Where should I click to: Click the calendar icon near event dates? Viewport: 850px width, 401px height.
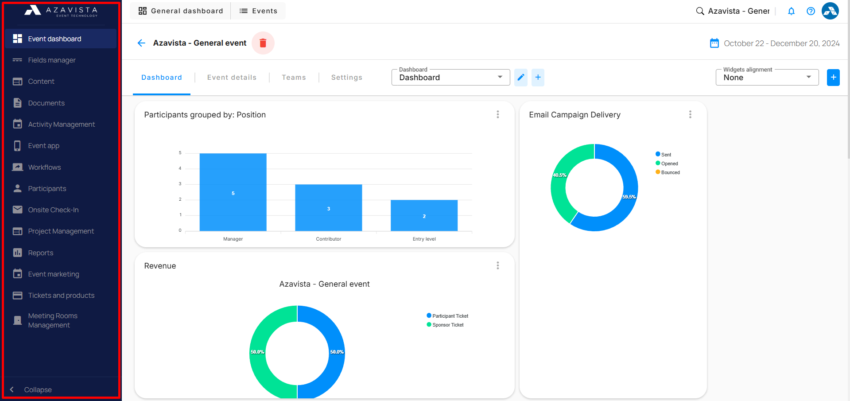click(x=714, y=43)
